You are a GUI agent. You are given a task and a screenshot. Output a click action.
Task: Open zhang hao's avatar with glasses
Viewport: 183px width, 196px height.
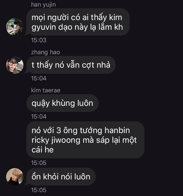tap(15, 65)
